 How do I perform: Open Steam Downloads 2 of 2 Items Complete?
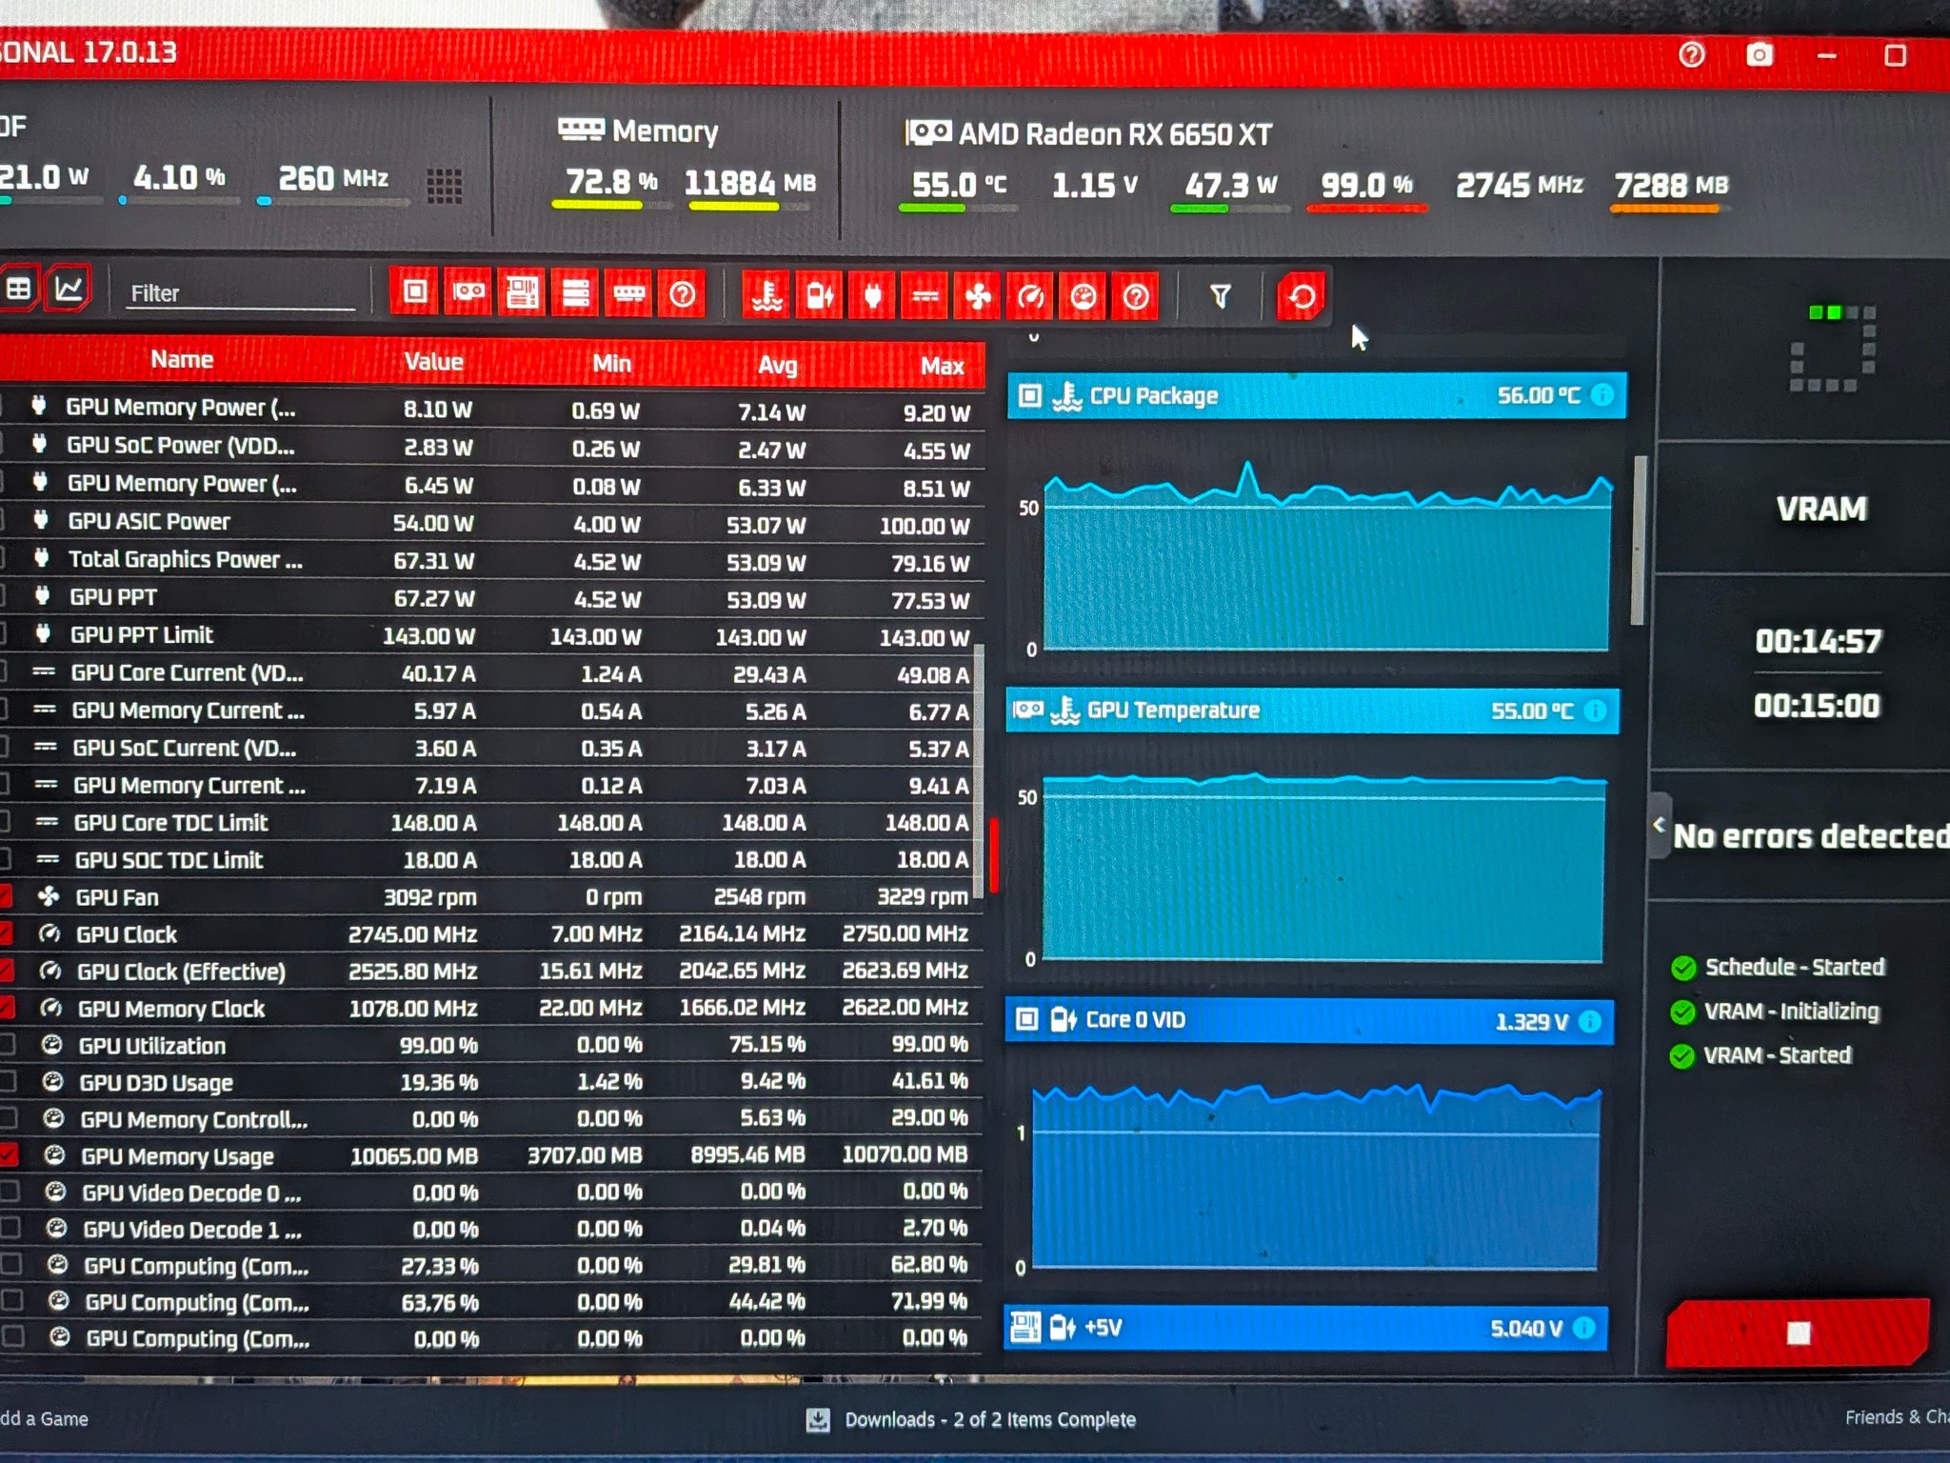(x=971, y=1419)
